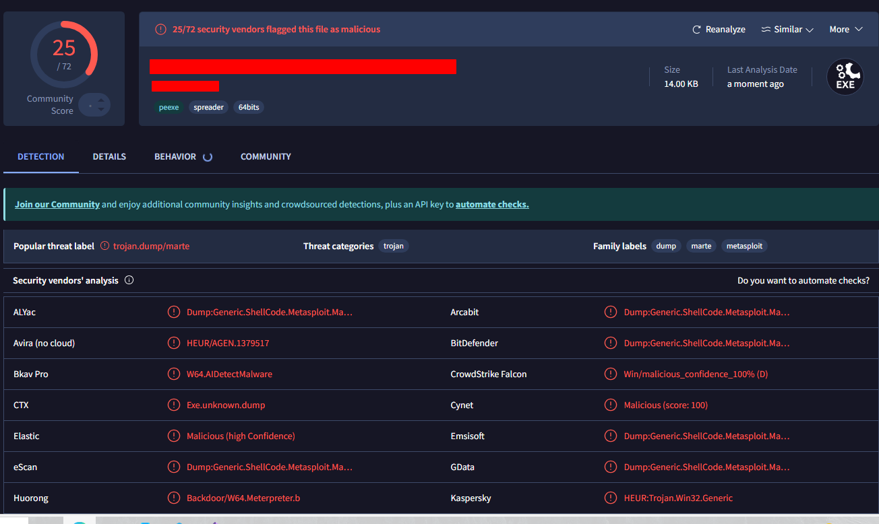Viewport: 879px width, 524px height.
Task: Click the alert icon in the ALYac row
Action: [x=173, y=312]
